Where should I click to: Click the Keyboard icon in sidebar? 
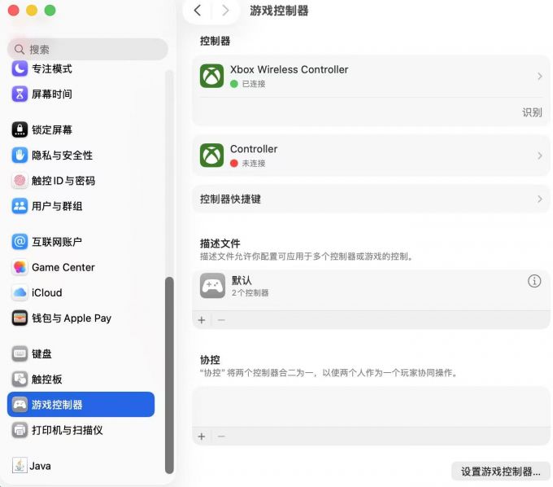point(20,354)
